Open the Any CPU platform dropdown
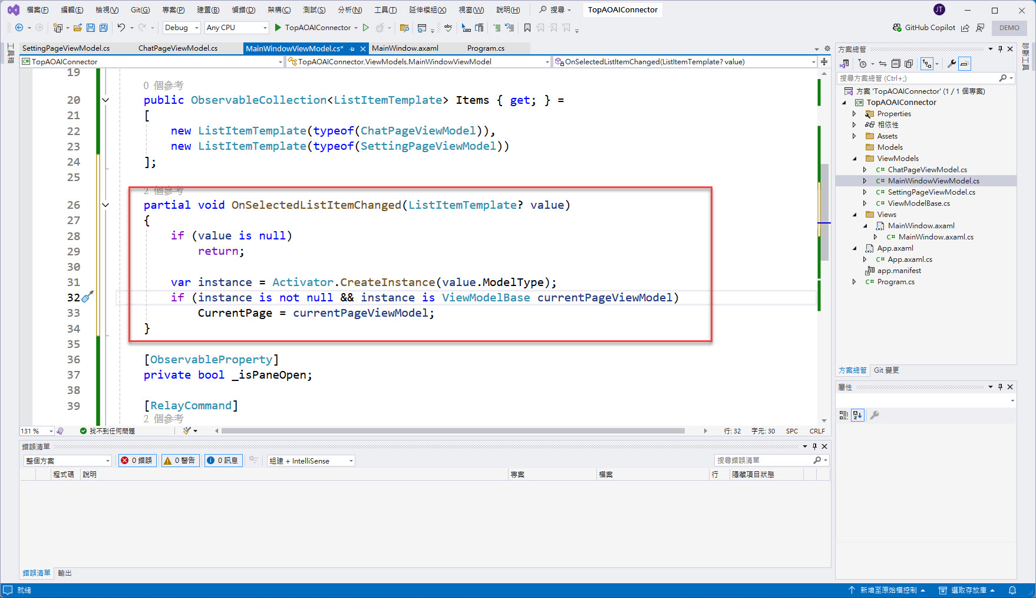The image size is (1036, 598). pos(236,28)
